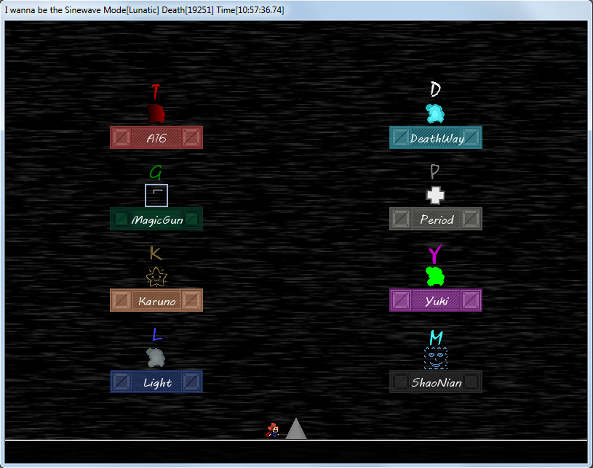This screenshot has width=593, height=468.
Task: Select the blue Light platform
Action: point(156,382)
